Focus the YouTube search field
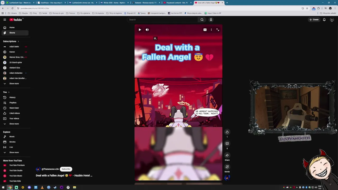This screenshot has width=338, height=190. (x=162, y=20)
